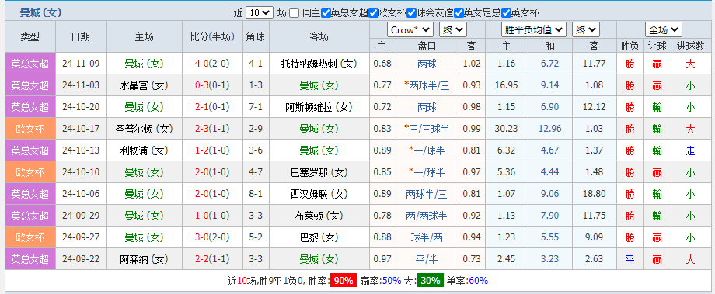Click the 18.80 away odds value
The width and height of the screenshot is (715, 294).
click(595, 194)
